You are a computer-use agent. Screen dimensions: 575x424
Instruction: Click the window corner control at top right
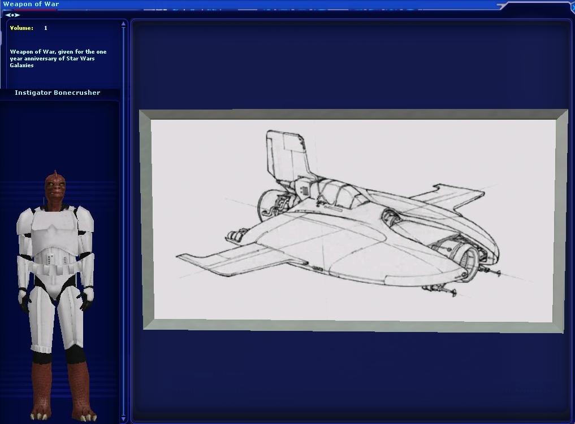(x=572, y=6)
